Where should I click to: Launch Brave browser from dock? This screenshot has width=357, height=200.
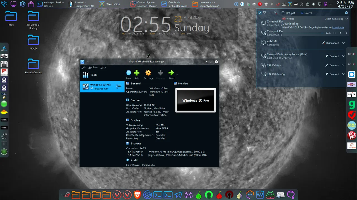point(137,195)
